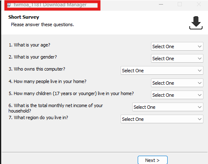Open the age question dropdown
Image resolution: width=208 pixels, height=164 pixels.
point(177,47)
